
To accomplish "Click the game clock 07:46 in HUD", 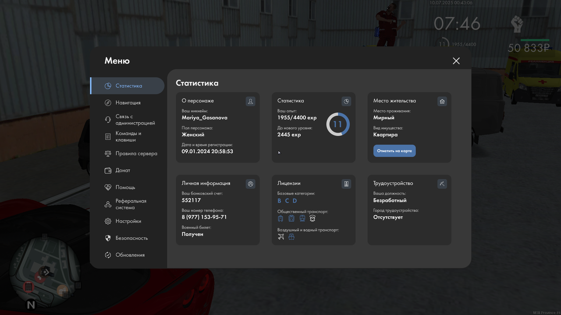I will 457,24.
